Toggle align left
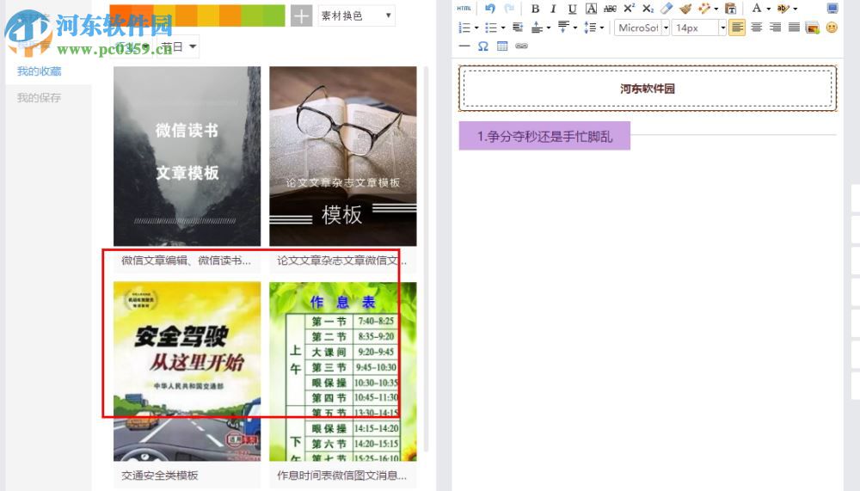 (737, 28)
